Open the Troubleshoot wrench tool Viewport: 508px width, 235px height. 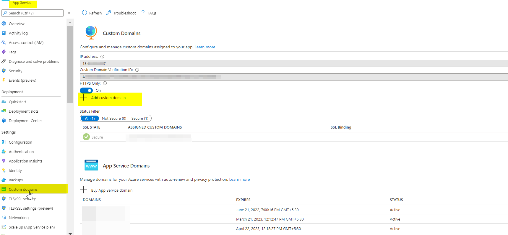coord(109,13)
